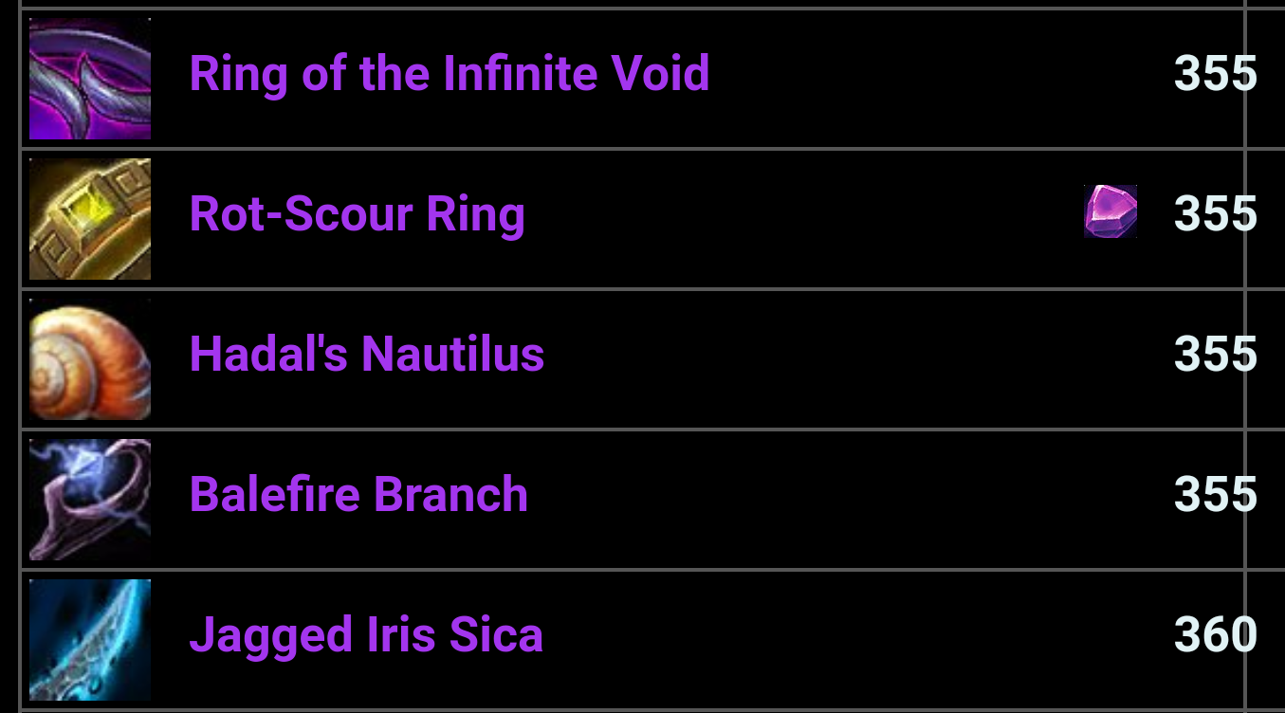
Task: Open the Rot-Scour Ring item link
Action: [x=357, y=213]
